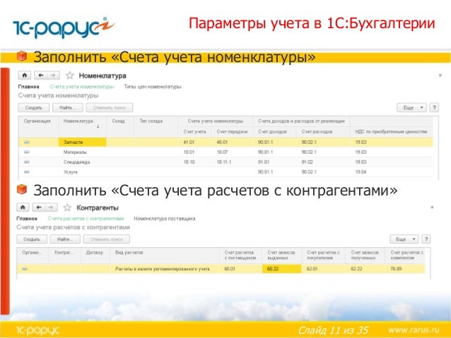
Task: Click the row icon of Запчасти row
Action: 27,142
